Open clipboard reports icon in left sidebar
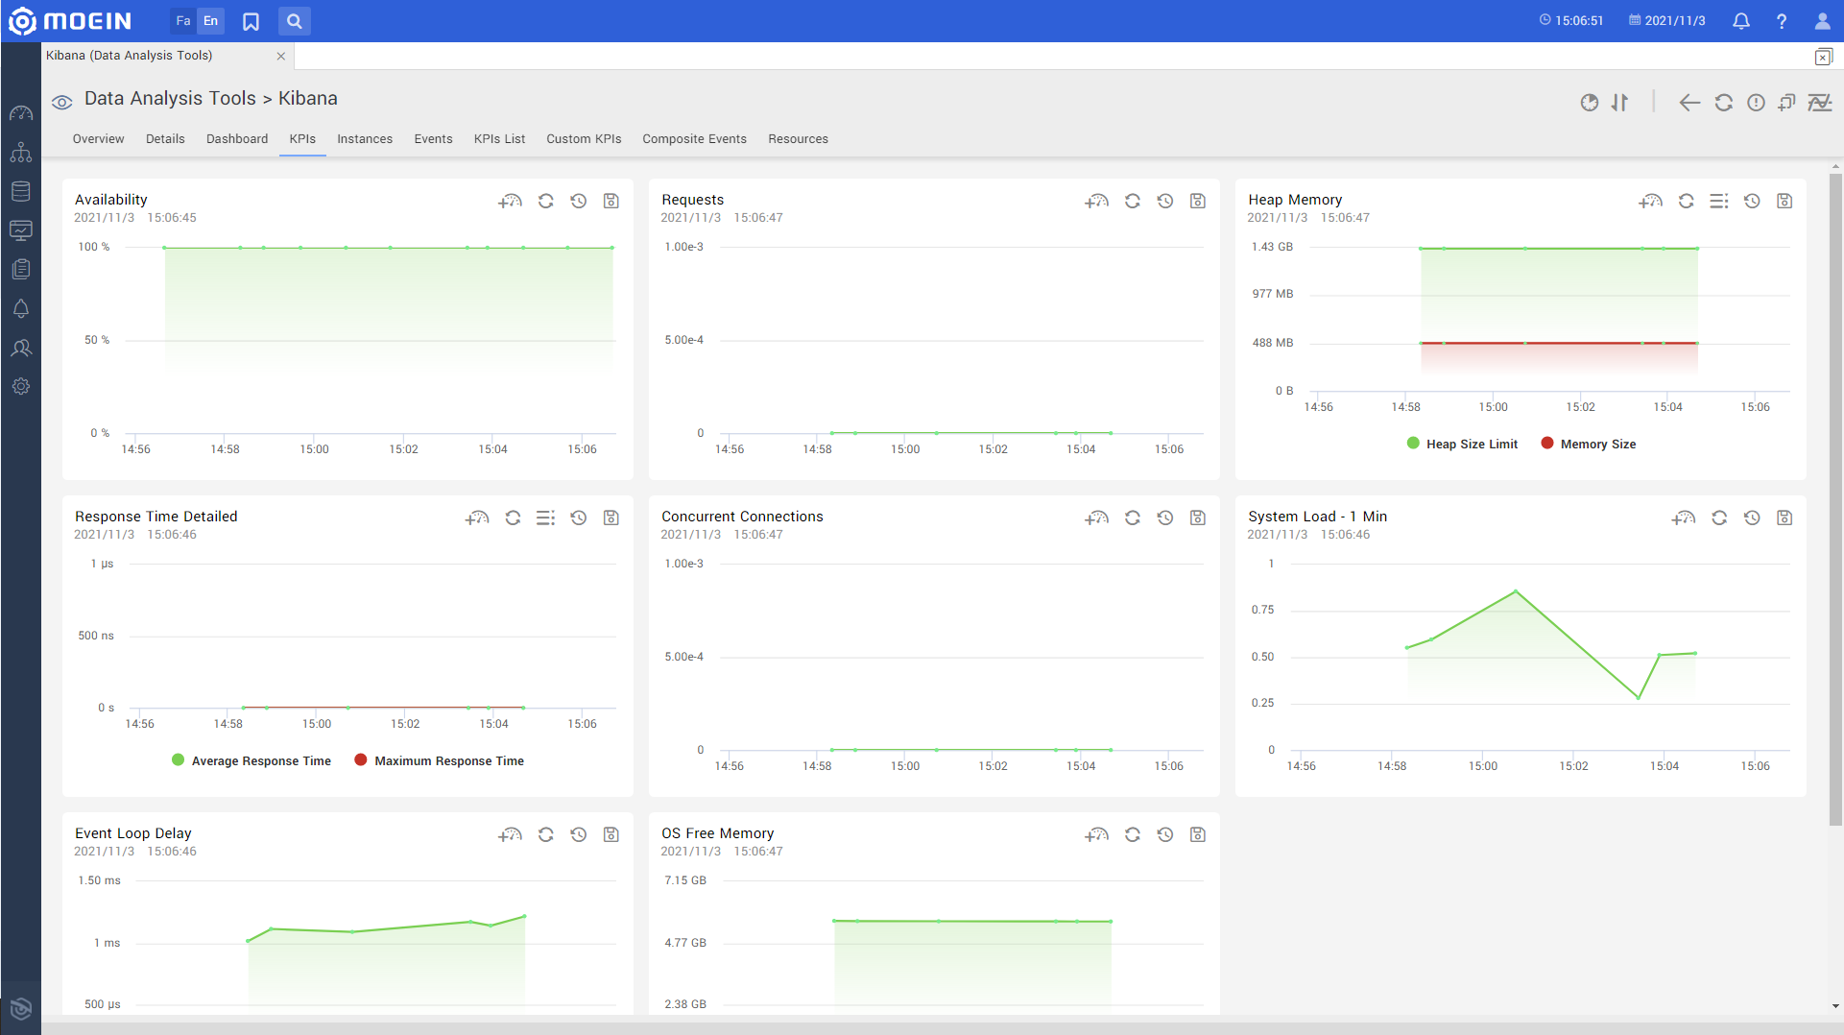The height and width of the screenshot is (1035, 1844). tap(21, 269)
